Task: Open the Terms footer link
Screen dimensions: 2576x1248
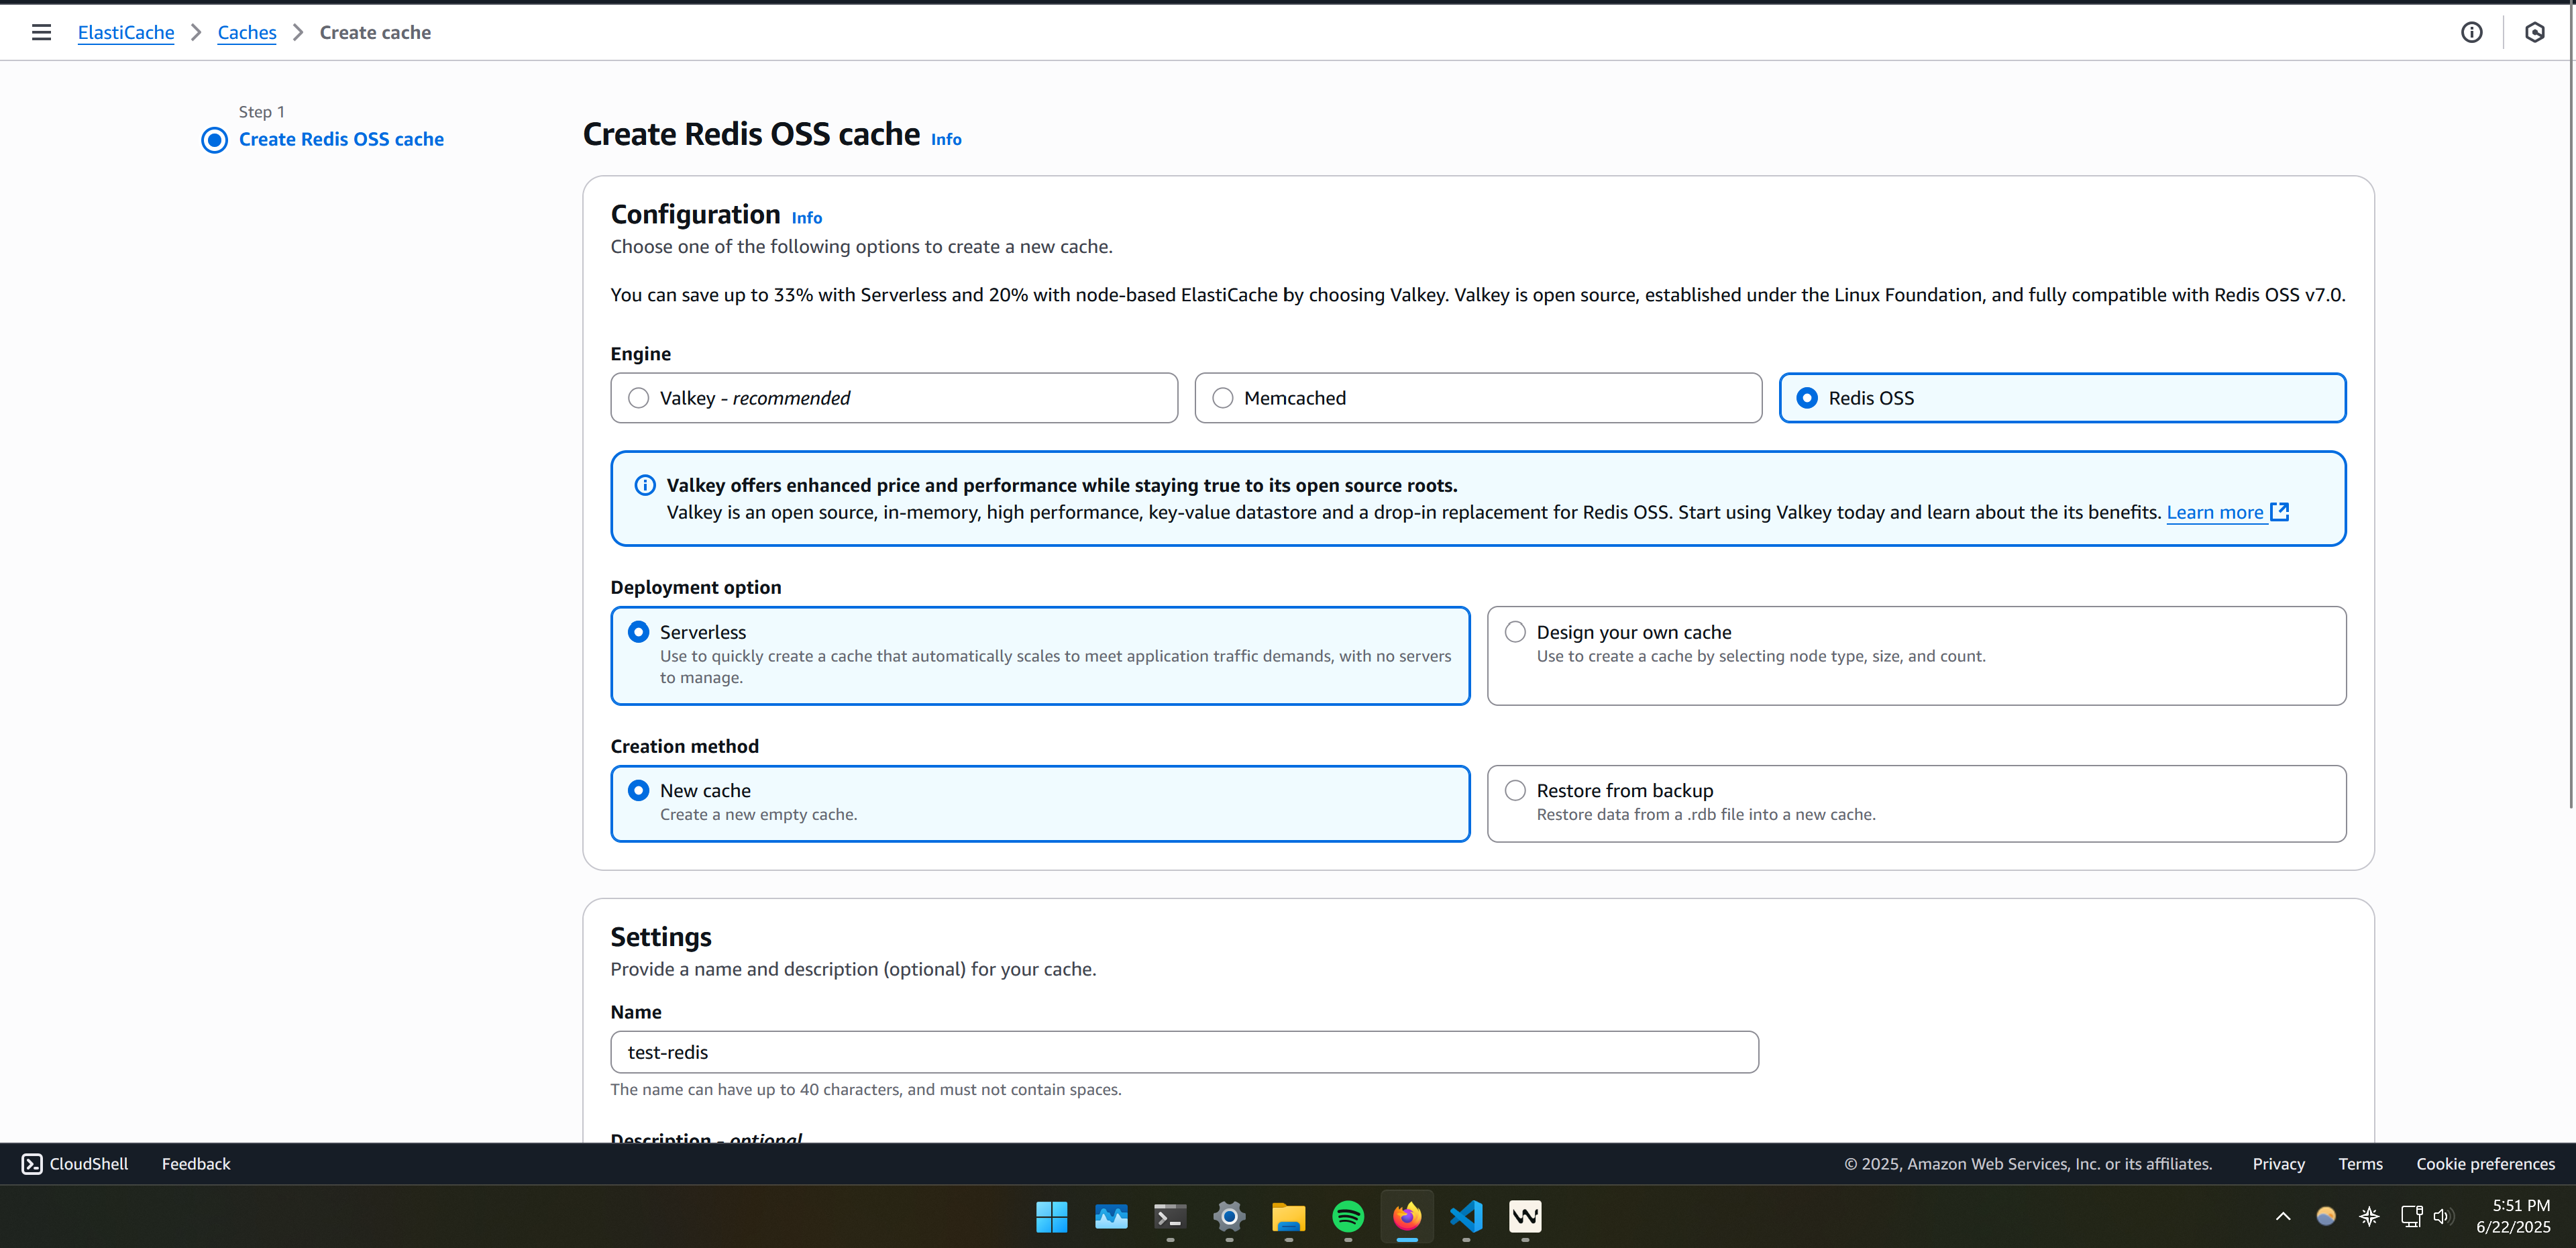Action: pyautogui.click(x=2360, y=1163)
